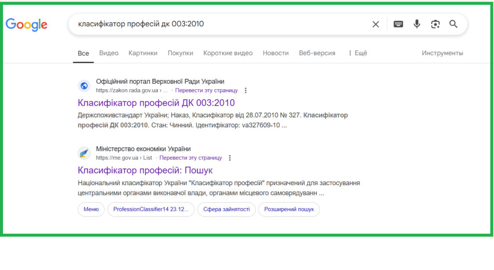Image resolution: width=494 pixels, height=270 pixels.
Task: Select the Все tab
Action: click(x=83, y=53)
